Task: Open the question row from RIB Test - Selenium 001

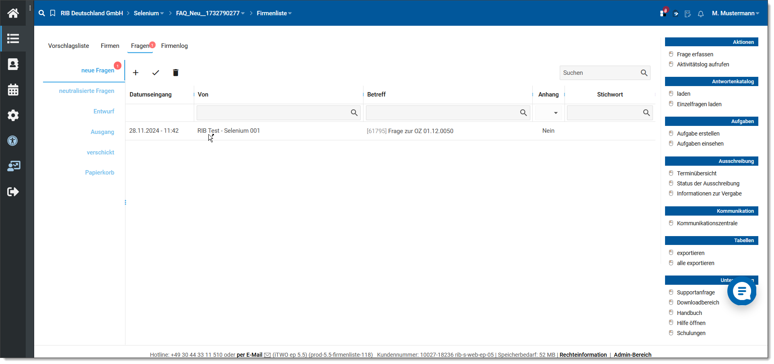Action: click(228, 131)
